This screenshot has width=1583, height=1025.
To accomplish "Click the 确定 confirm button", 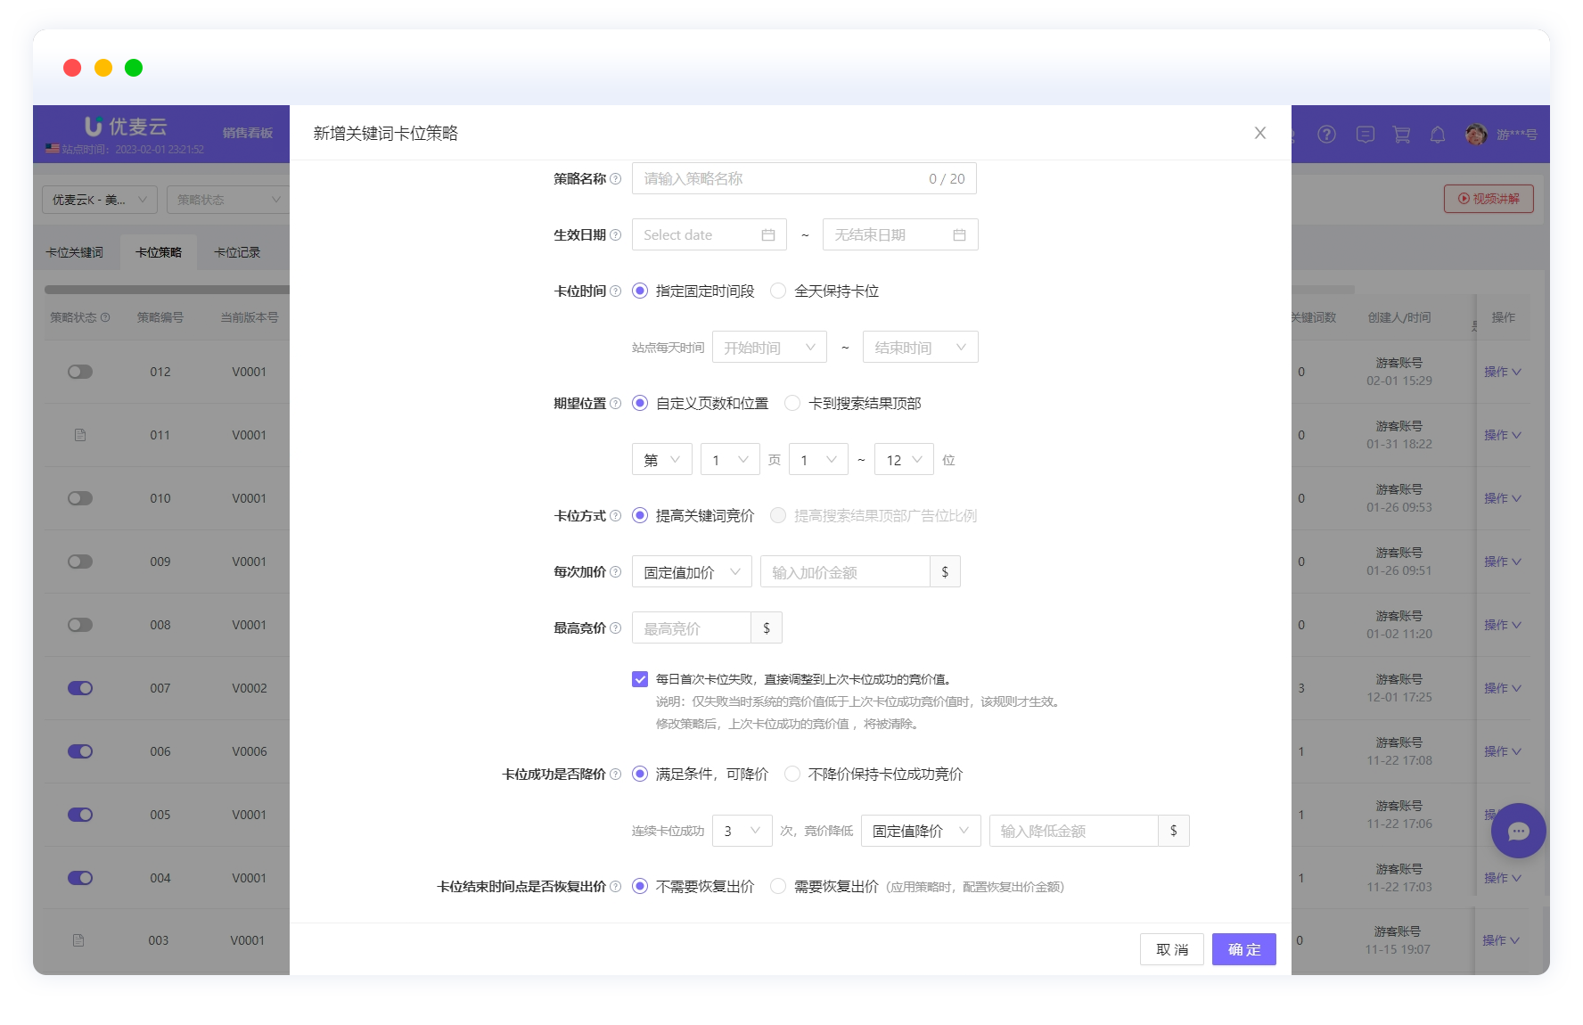I will (x=1243, y=949).
